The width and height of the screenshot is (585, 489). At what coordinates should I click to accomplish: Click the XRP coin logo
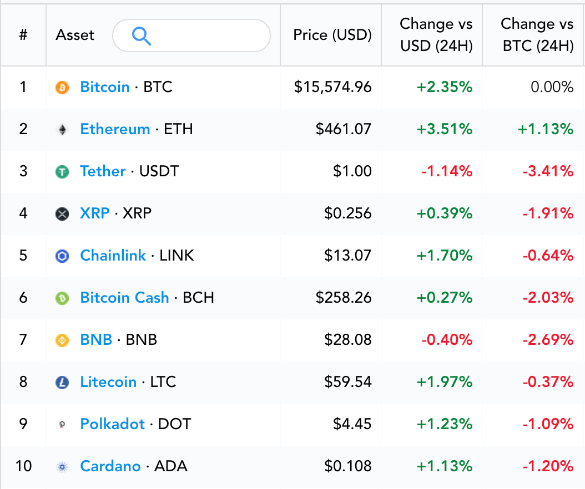coord(63,213)
